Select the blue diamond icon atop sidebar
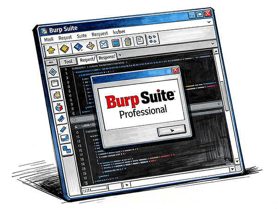Screen dimensions: 278x209 pyautogui.click(x=52, y=72)
